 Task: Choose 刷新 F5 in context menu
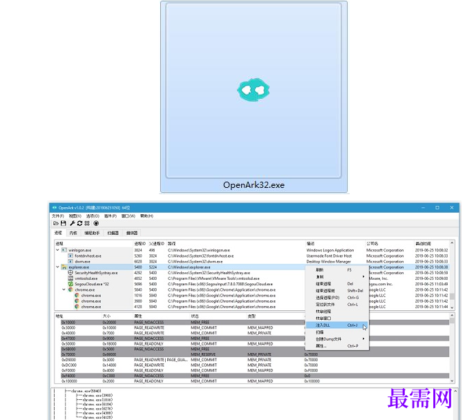[337, 269]
